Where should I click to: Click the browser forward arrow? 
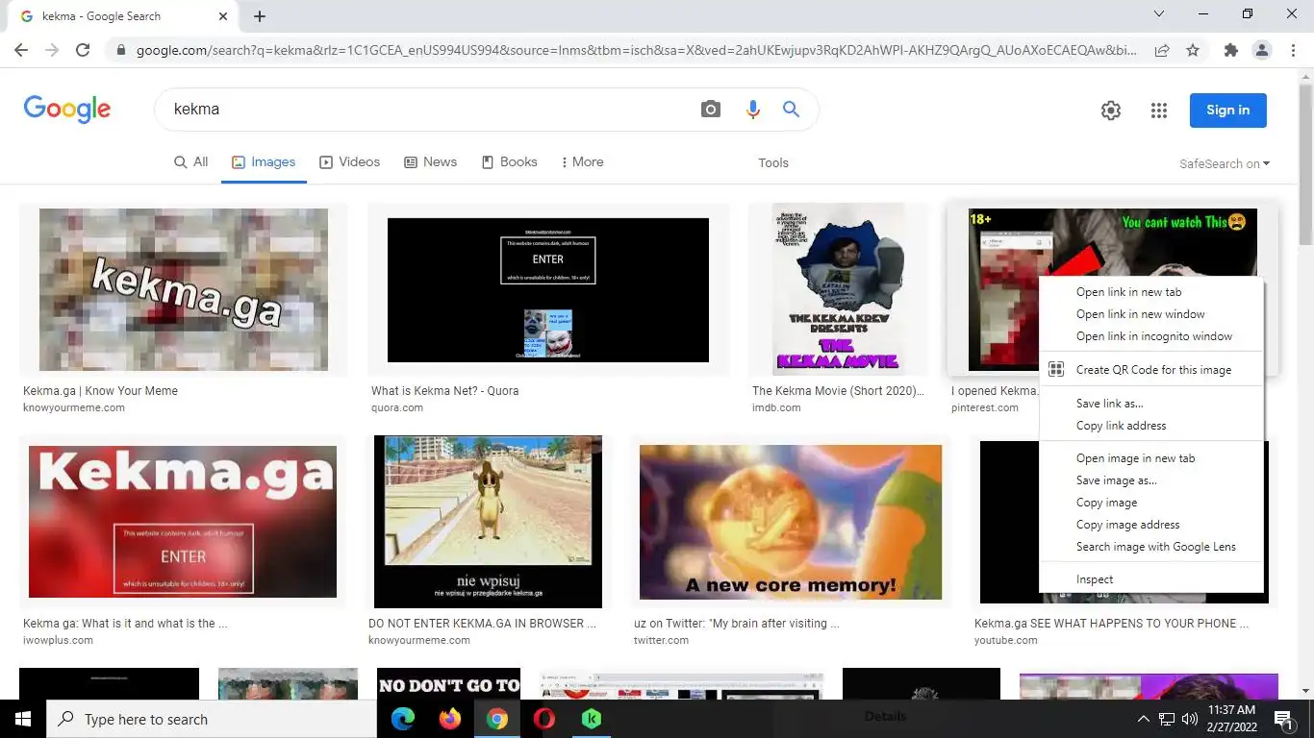click(52, 50)
